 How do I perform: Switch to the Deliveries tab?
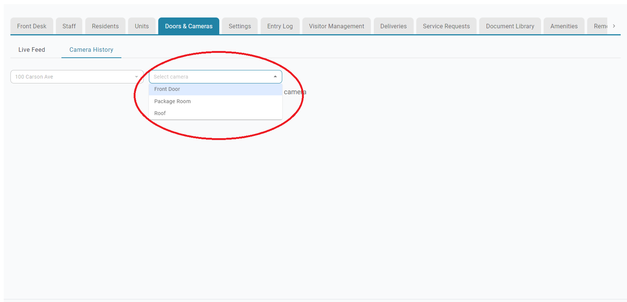click(x=393, y=26)
